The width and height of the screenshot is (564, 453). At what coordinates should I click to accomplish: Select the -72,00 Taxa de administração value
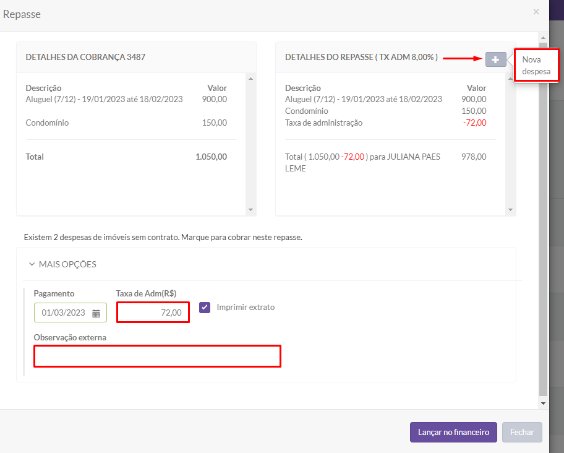pos(474,123)
